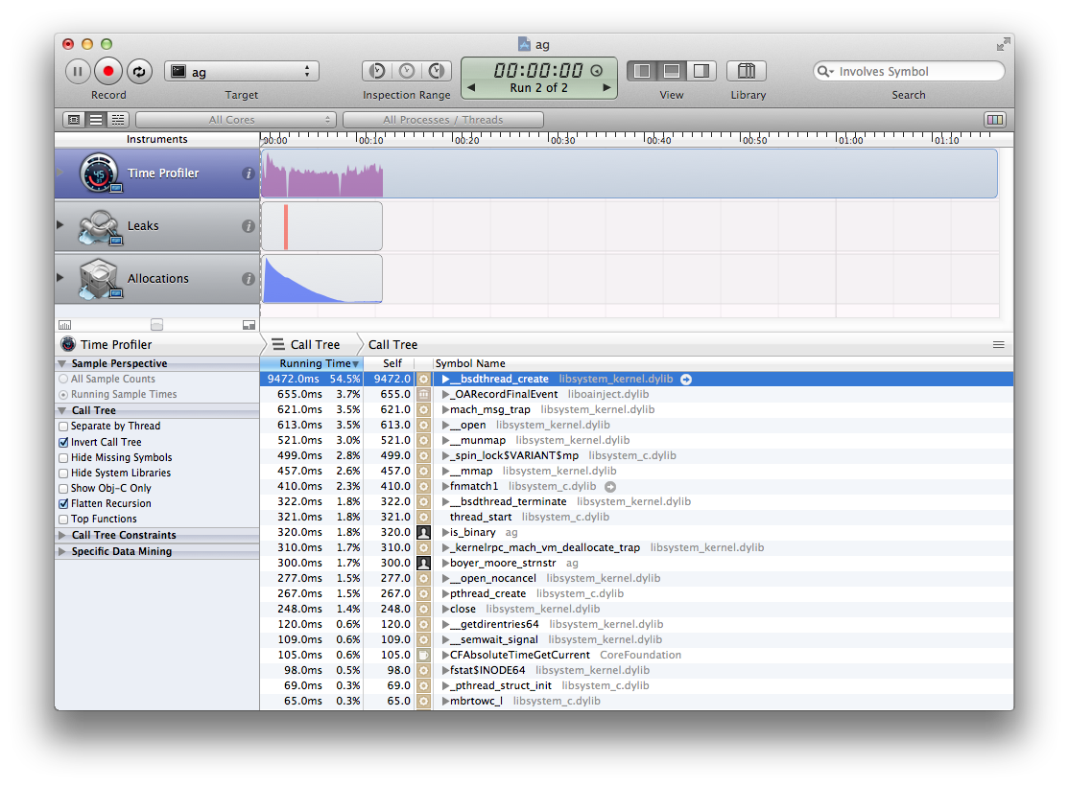
Task: Click the red Record button
Action: (x=107, y=72)
